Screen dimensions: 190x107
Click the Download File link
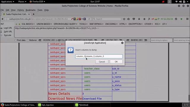click(92, 99)
